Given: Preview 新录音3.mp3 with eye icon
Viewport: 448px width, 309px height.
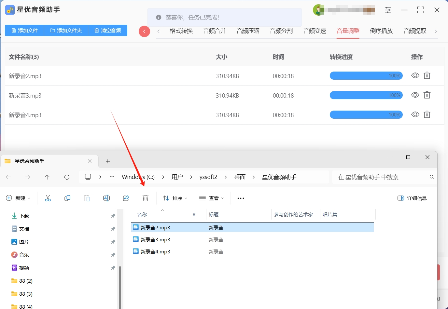Looking at the screenshot, I should [x=415, y=95].
